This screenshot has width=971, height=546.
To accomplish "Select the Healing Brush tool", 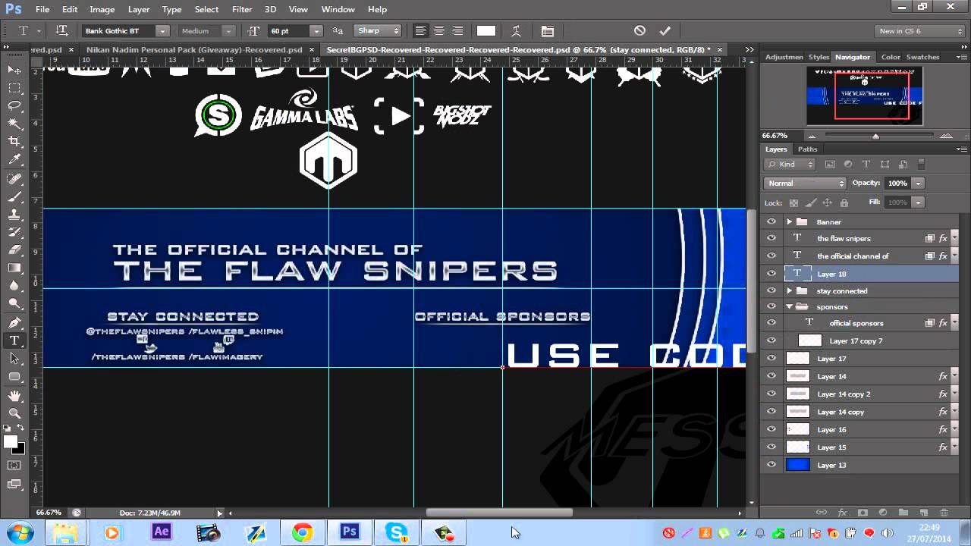I will 14,179.
